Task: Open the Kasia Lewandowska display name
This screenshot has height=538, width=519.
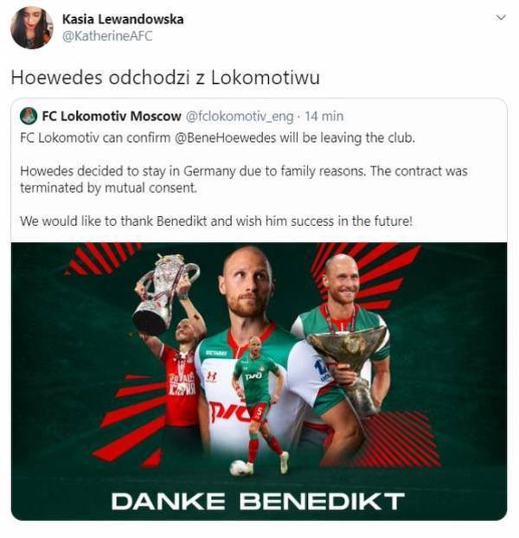Action: point(123,19)
